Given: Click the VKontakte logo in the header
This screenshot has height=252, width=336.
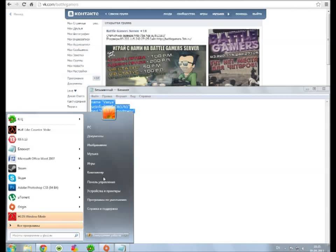Looking at the screenshot, I should click(83, 14).
